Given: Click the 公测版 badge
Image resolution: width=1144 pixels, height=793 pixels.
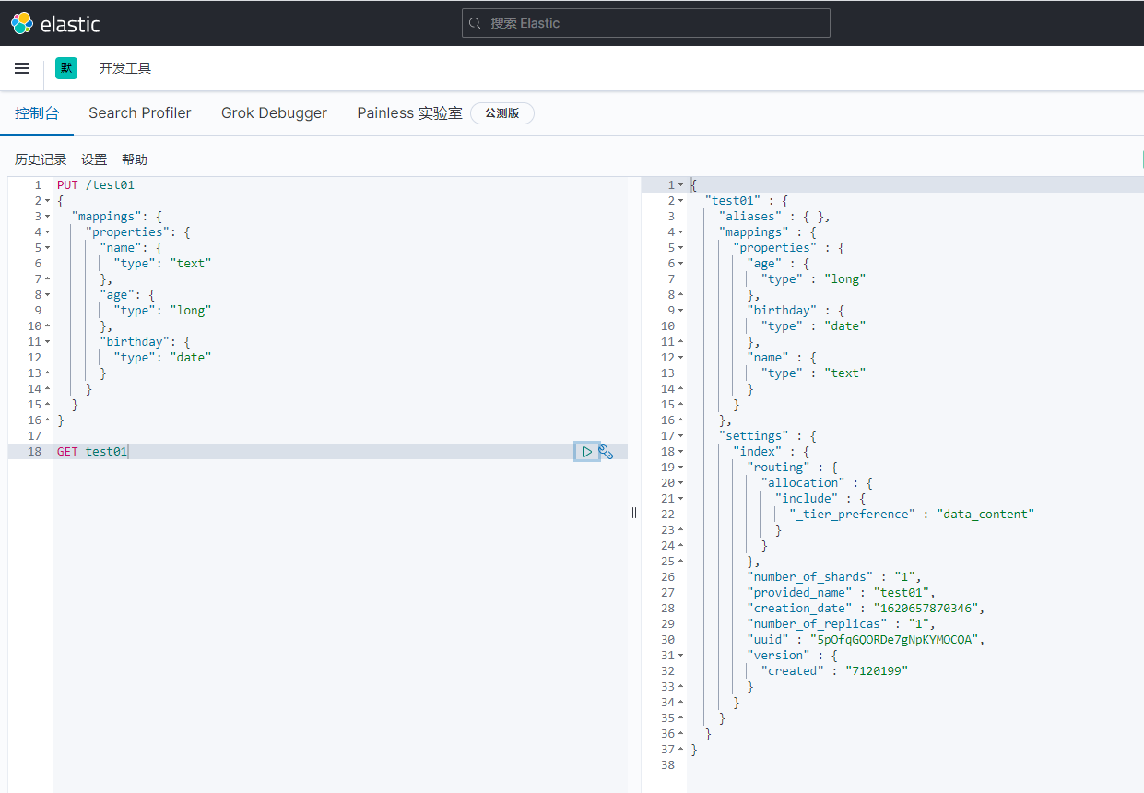Looking at the screenshot, I should (502, 113).
